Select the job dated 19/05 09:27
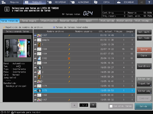 point(84,68)
